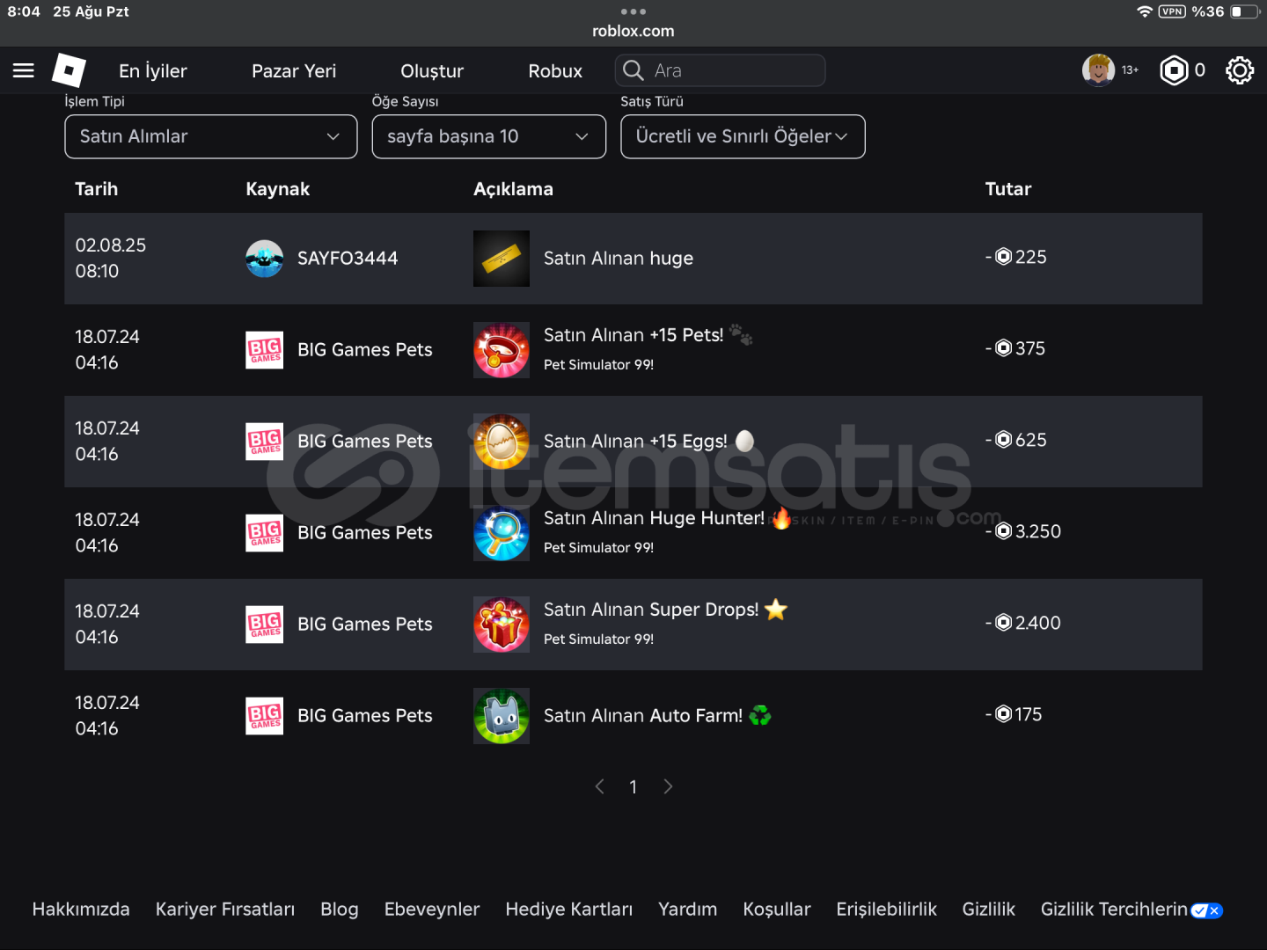Open the settings gear menu

click(x=1240, y=70)
